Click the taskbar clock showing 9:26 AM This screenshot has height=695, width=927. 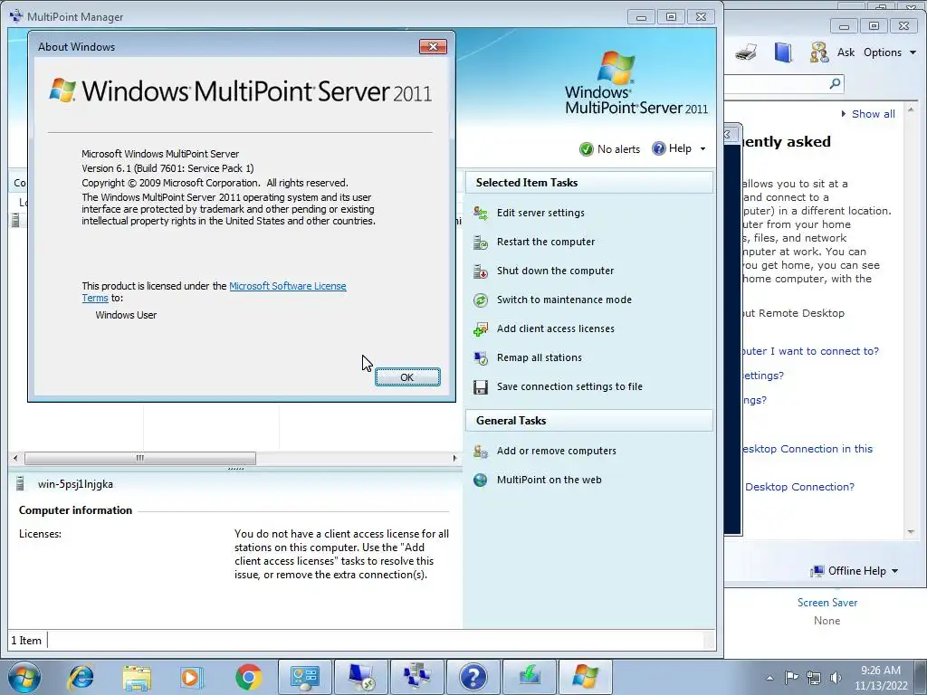[880, 678]
